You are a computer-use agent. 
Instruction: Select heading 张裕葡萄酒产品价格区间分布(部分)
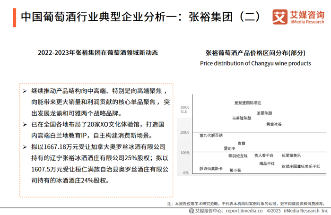click(x=255, y=53)
